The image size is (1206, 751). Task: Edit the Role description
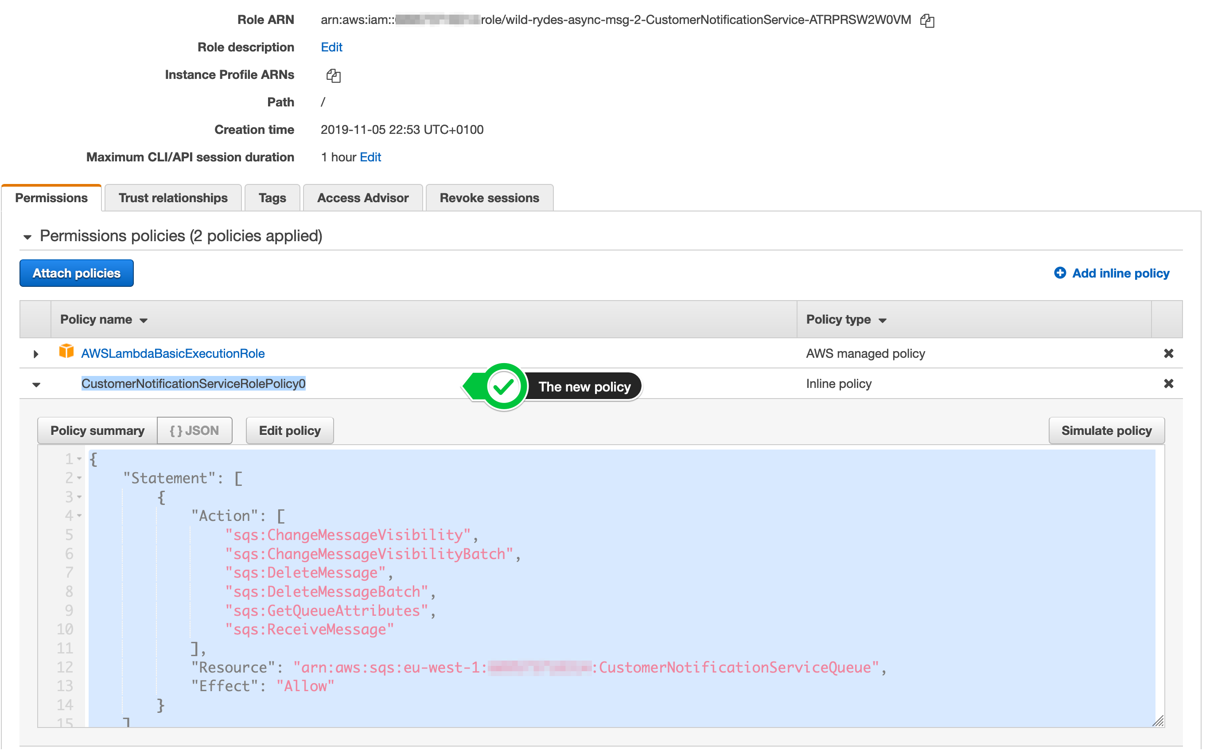coord(332,47)
